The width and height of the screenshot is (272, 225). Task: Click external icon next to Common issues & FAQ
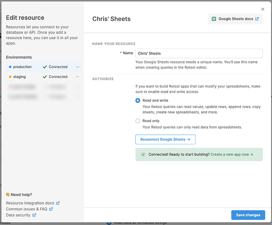click(x=51, y=209)
